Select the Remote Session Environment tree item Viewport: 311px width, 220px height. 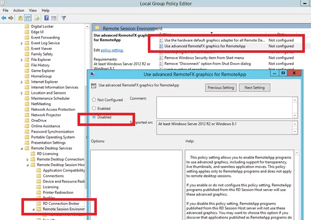(x=64, y=209)
